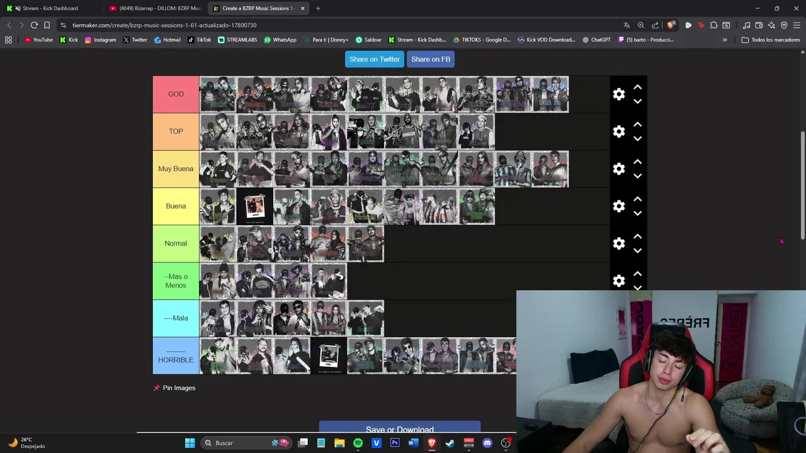Image resolution: width=806 pixels, height=453 pixels.
Task: Move the Muy Buena row down
Action: (637, 176)
